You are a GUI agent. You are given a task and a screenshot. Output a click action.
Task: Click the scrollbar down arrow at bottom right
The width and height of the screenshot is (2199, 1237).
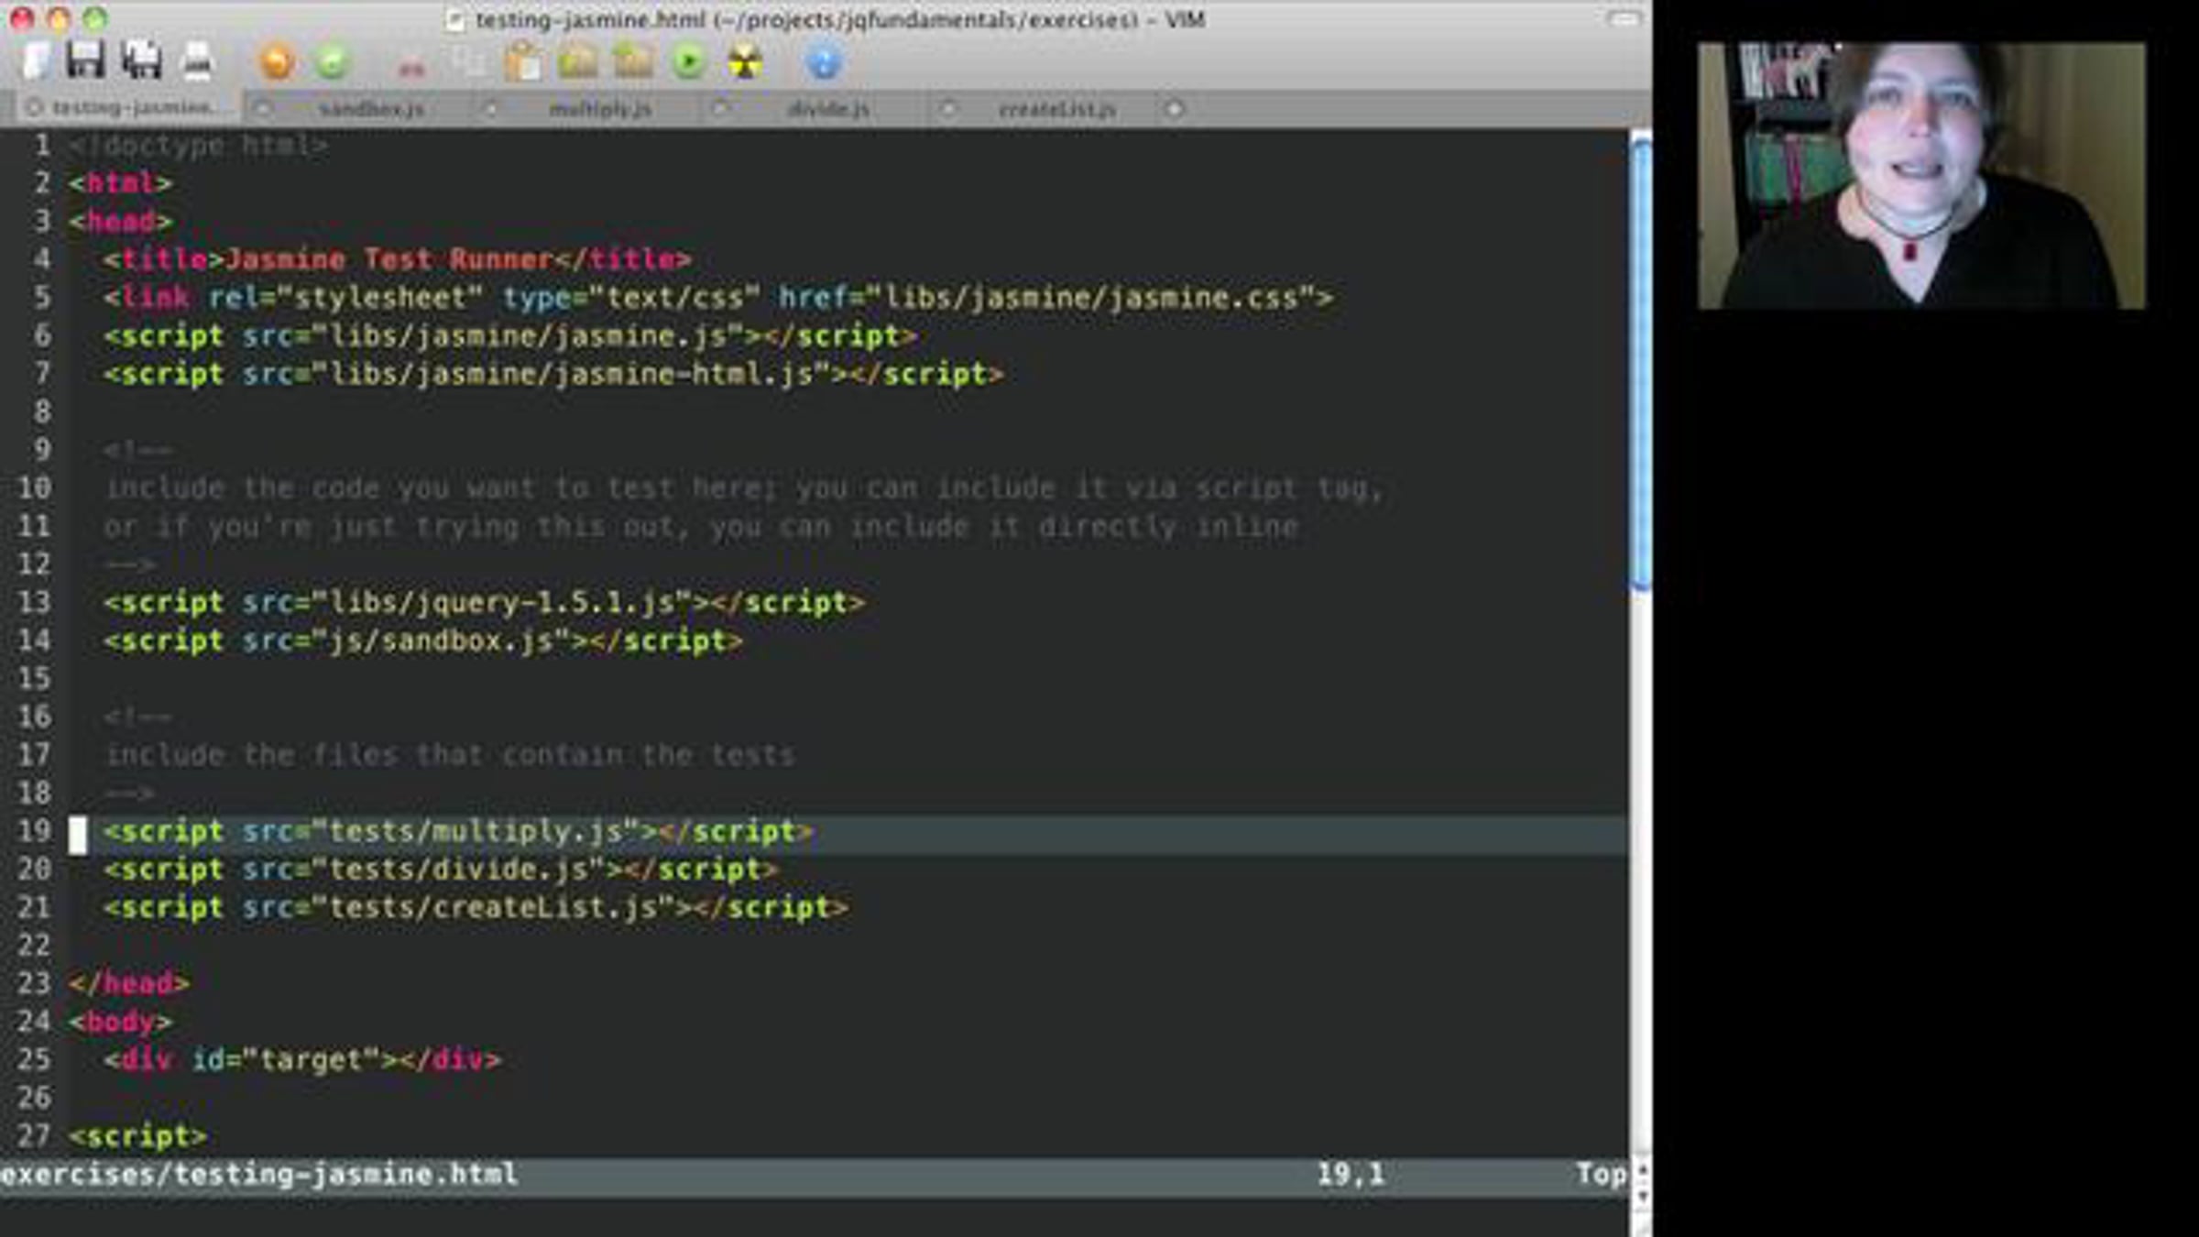[x=1641, y=1194]
